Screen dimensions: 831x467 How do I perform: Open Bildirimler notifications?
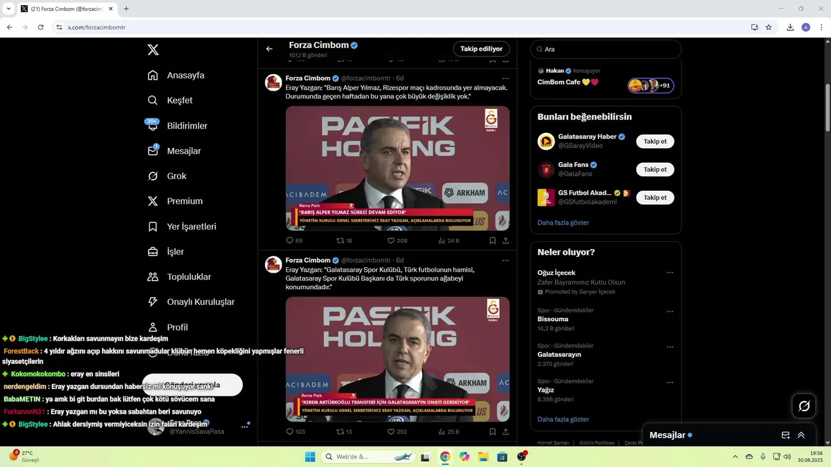[x=177, y=126]
